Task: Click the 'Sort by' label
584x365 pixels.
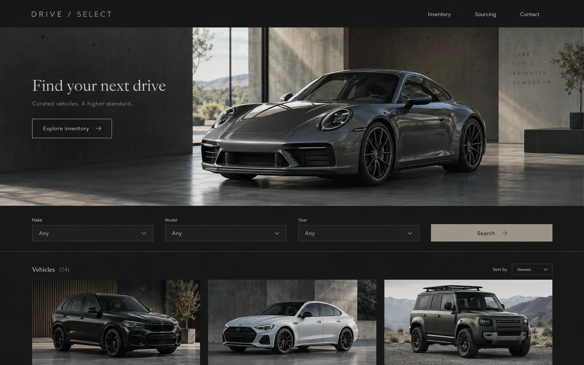Action: coord(500,270)
